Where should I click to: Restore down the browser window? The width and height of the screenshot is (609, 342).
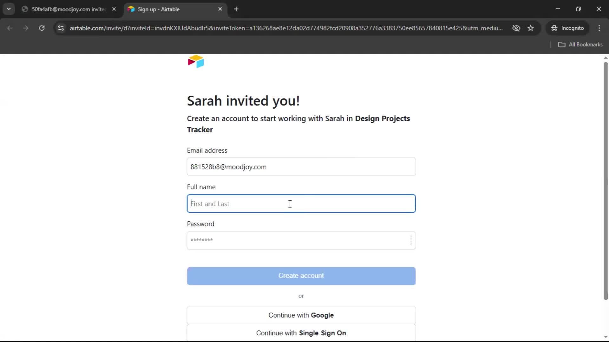pyautogui.click(x=578, y=9)
